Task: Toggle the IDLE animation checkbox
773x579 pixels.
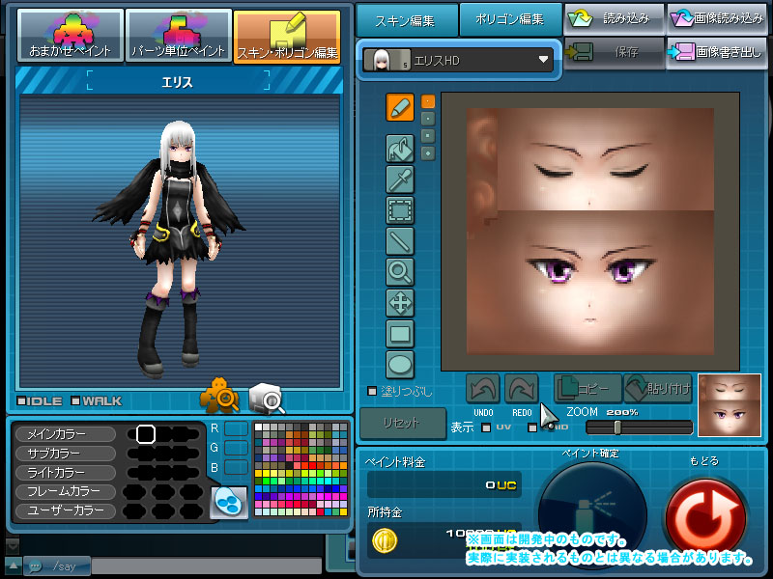Action: [21, 400]
